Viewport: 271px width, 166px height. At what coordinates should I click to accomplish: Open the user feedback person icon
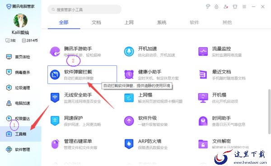[226, 7]
